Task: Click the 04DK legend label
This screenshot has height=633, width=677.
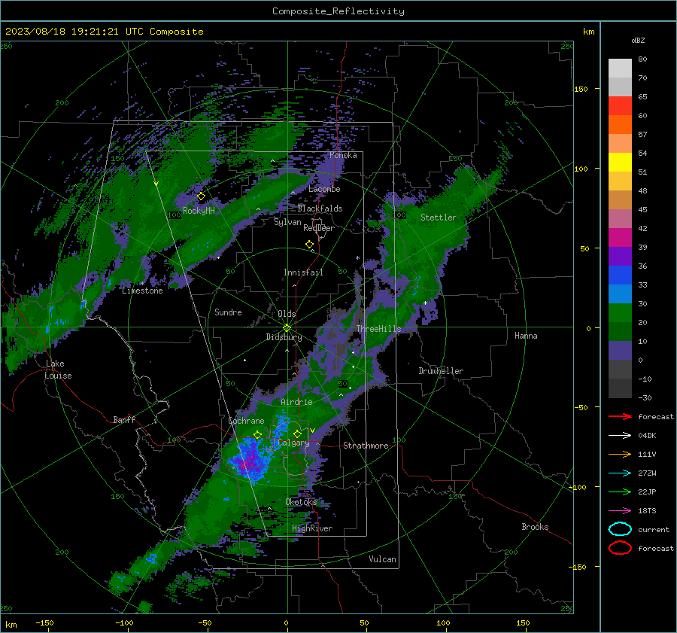Action: click(x=647, y=435)
